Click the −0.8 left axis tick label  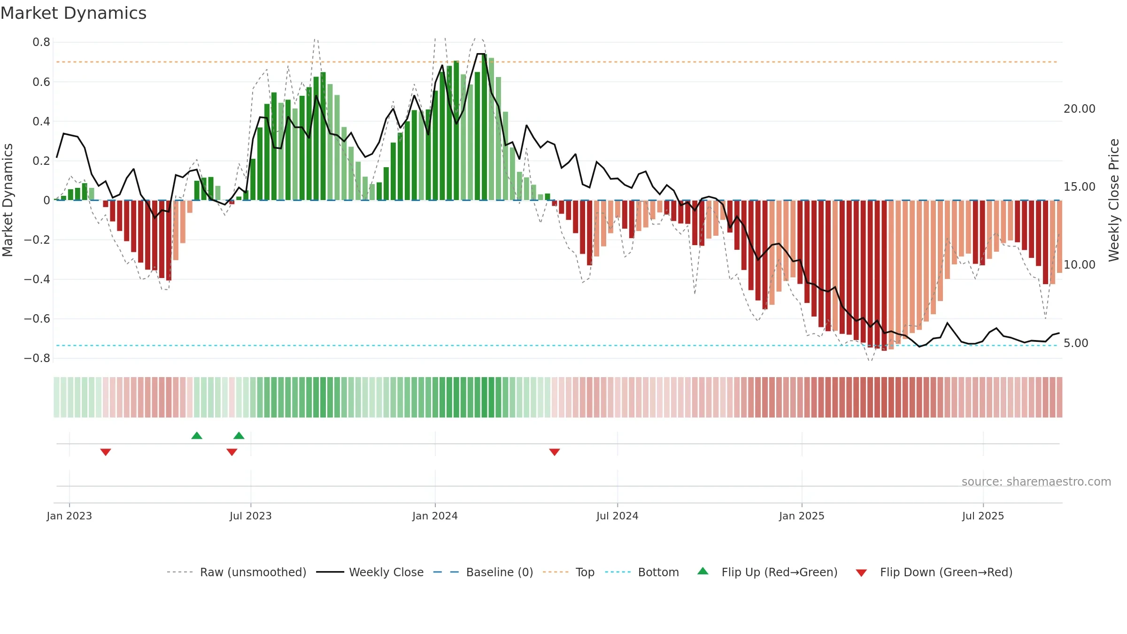pos(37,358)
